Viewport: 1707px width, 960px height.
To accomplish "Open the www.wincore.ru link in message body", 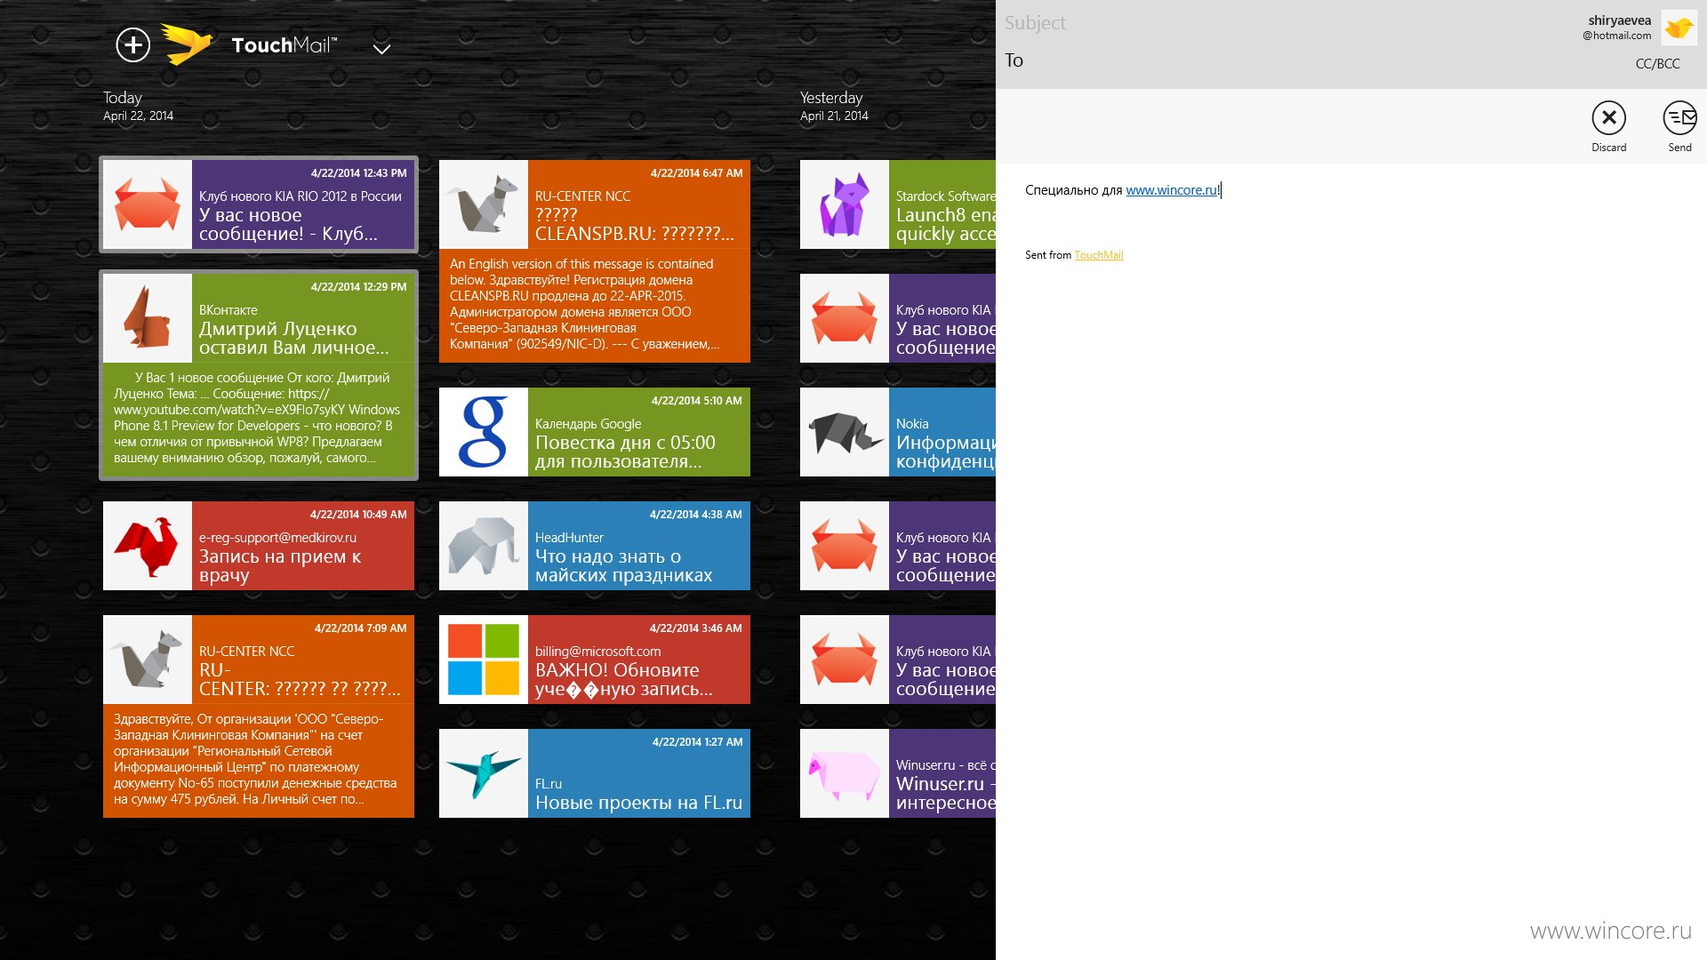I will pyautogui.click(x=1172, y=190).
